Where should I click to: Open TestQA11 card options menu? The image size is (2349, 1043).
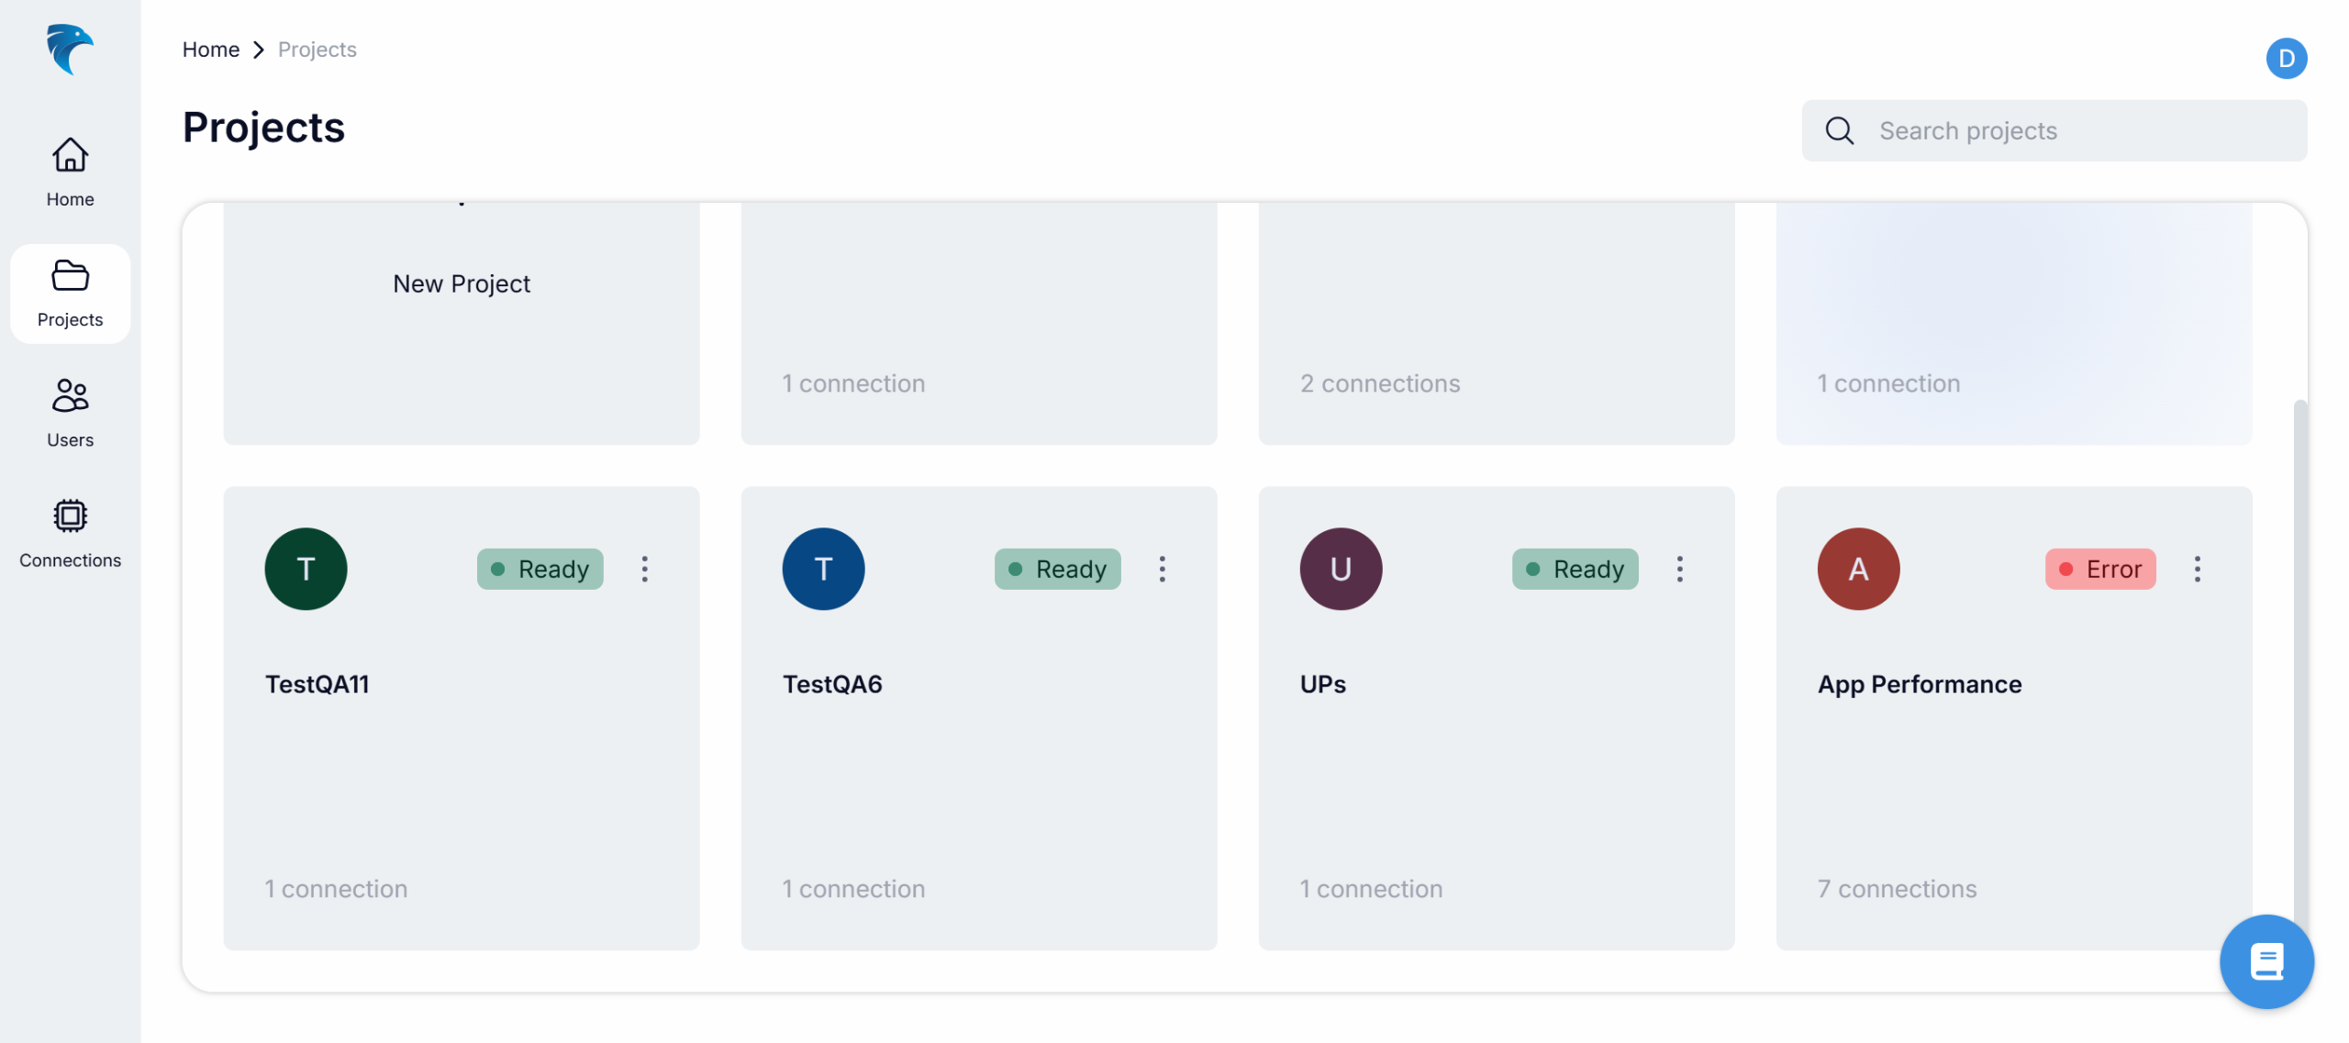[x=645, y=569]
